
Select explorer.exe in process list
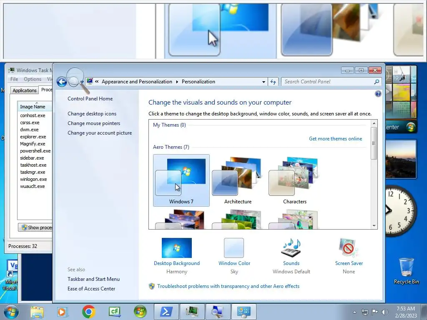(33, 137)
